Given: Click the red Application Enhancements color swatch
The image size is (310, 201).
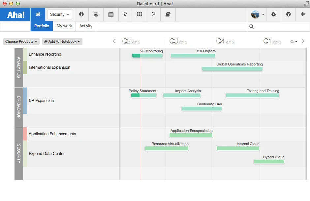Looking at the screenshot, I should tap(25, 134).
